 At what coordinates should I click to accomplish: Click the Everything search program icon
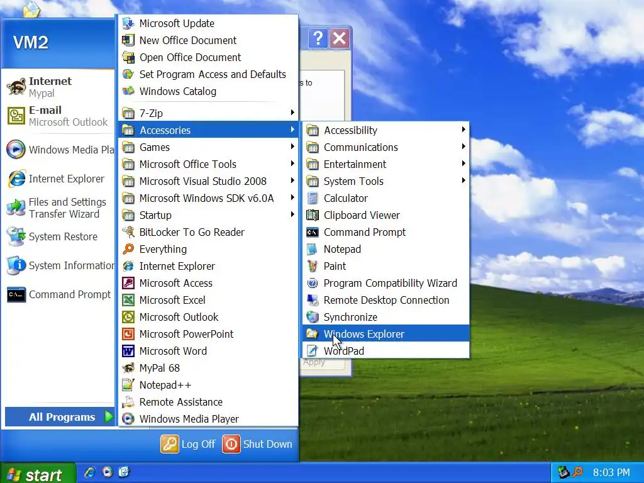point(128,249)
